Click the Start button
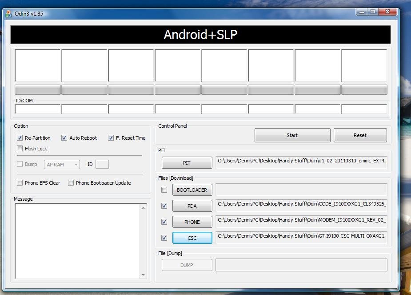The width and height of the screenshot is (411, 295). 292,135
